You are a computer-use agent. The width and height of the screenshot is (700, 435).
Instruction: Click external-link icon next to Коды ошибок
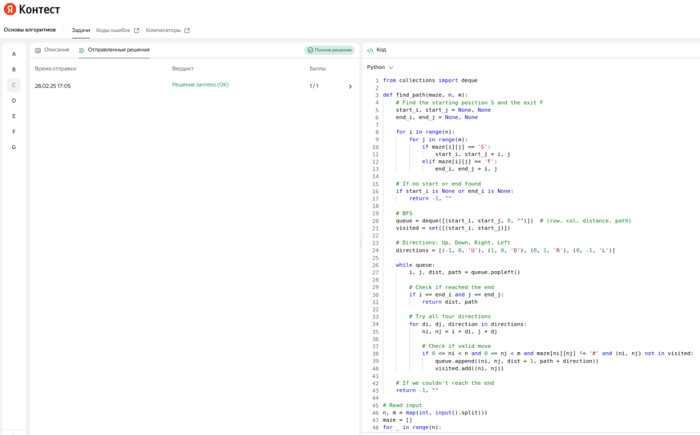136,30
